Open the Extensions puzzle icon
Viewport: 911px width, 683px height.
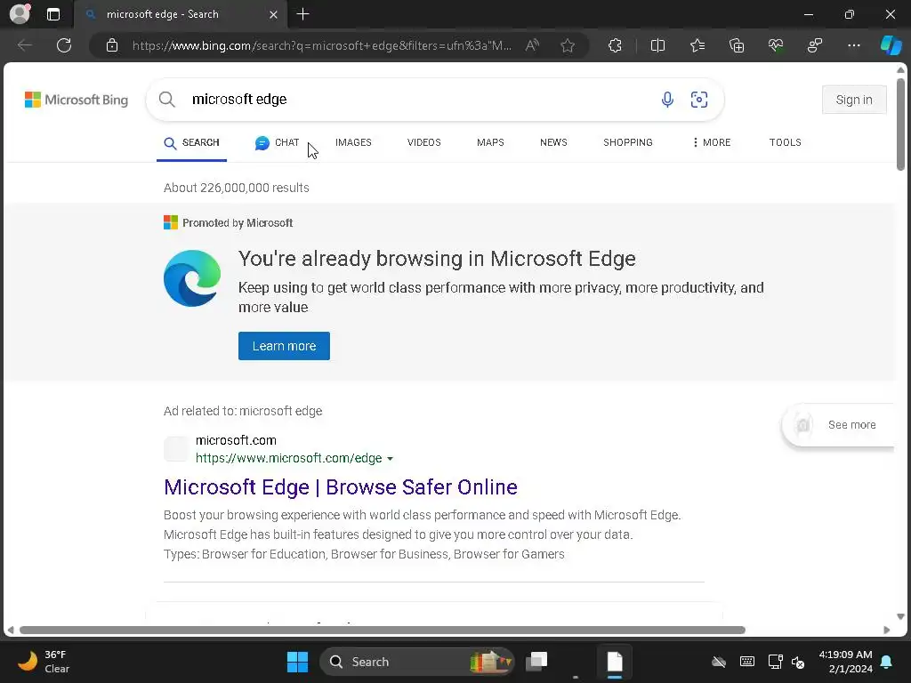click(x=616, y=45)
